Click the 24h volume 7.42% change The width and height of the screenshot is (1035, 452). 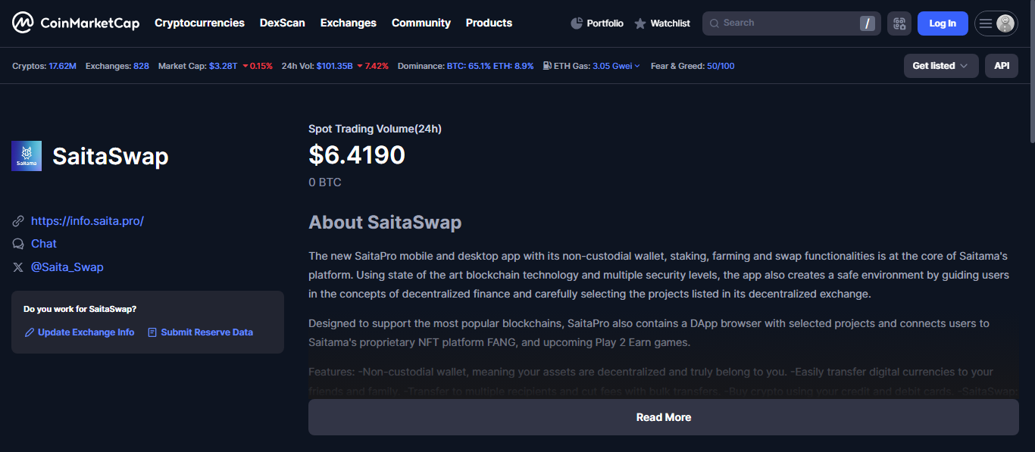(x=373, y=66)
